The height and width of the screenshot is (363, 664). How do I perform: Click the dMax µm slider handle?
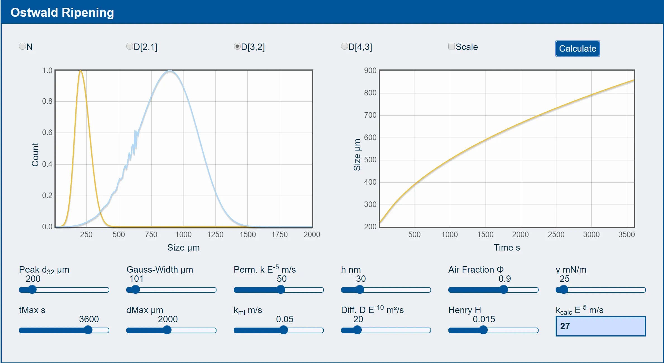[x=167, y=330]
